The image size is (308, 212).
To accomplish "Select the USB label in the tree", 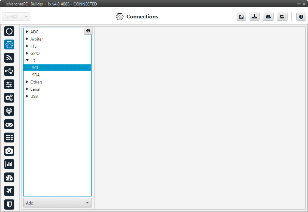I will (34, 96).
